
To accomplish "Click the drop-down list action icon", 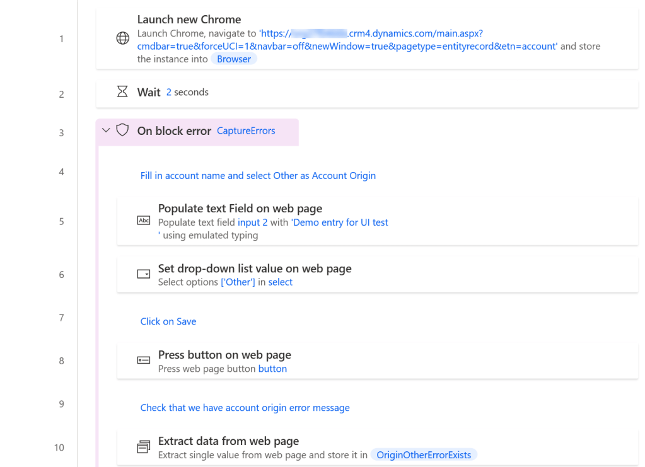I will (x=144, y=275).
